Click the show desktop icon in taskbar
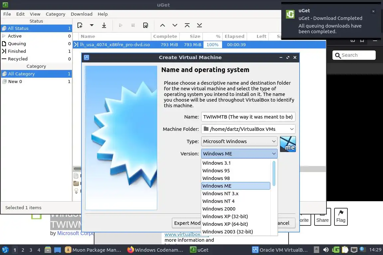This screenshot has width=383, height=255. point(58,250)
